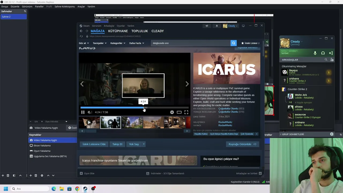The width and height of the screenshot is (343, 193).
Task: Open the TOPLULUK tab in Steam
Action: click(x=140, y=31)
